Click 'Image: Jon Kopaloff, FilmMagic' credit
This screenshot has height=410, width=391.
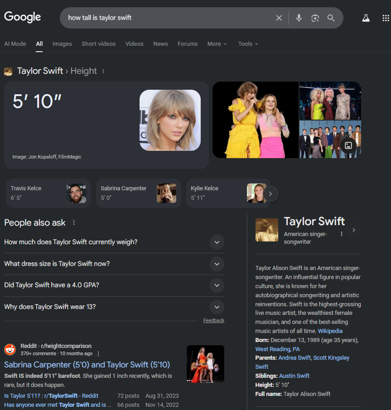[x=47, y=157]
